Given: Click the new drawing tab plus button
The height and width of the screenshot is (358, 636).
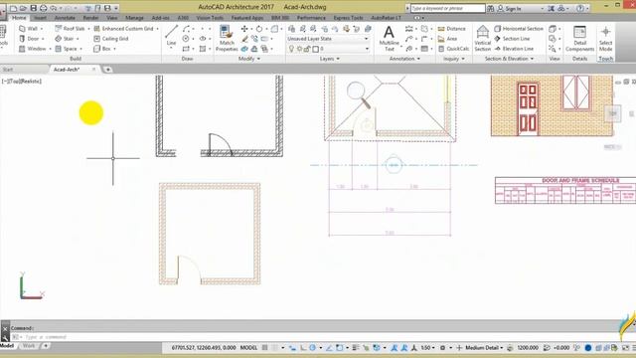Looking at the screenshot, I should (x=108, y=70).
